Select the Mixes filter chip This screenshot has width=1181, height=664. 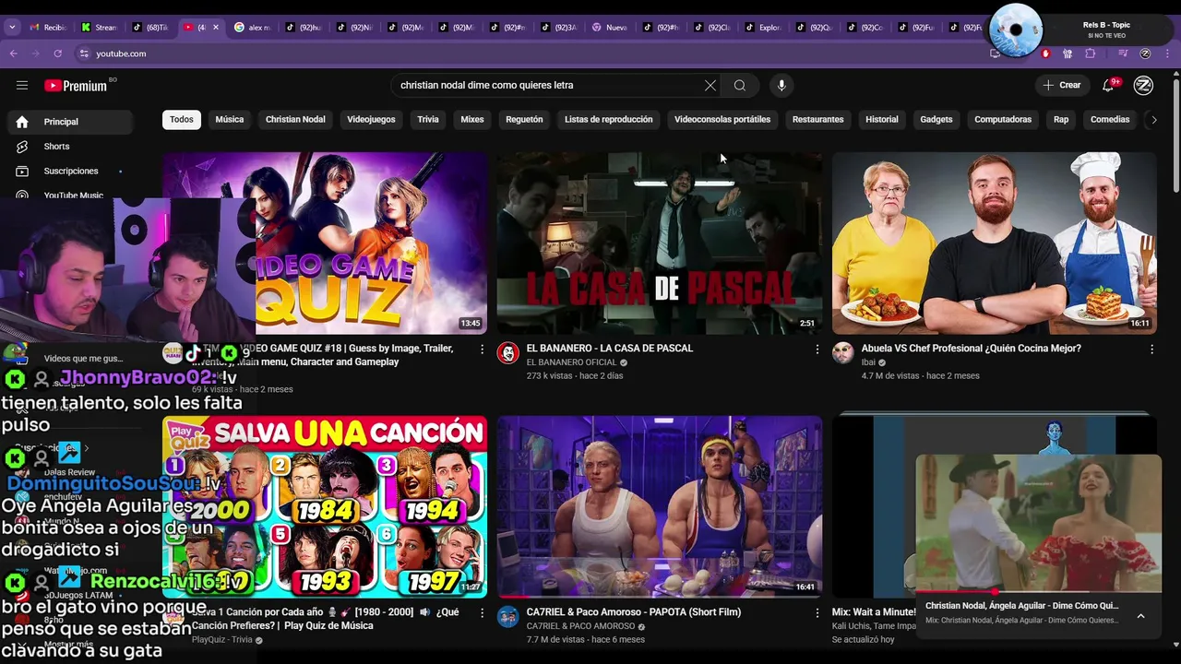tap(472, 119)
